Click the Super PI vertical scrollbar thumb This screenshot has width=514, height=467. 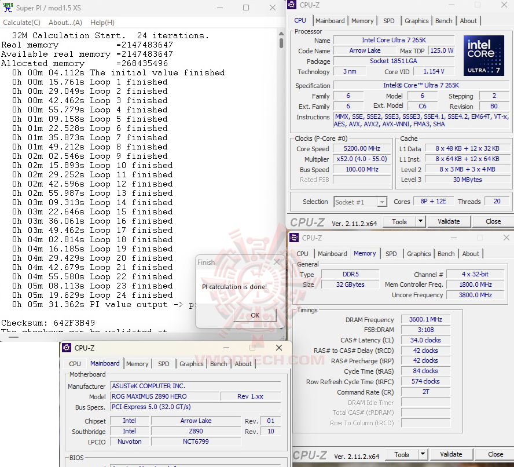pyautogui.click(x=281, y=43)
